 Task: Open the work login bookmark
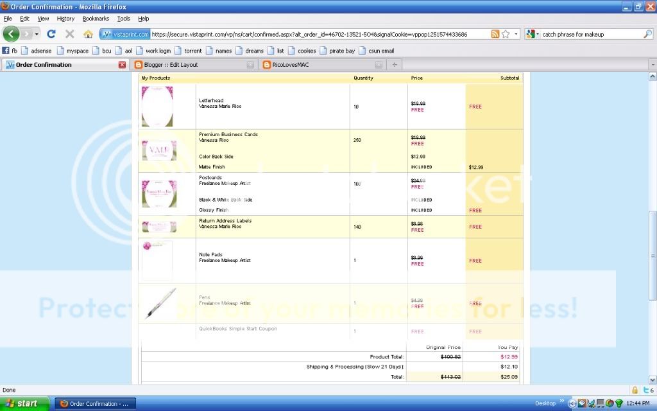click(x=153, y=51)
